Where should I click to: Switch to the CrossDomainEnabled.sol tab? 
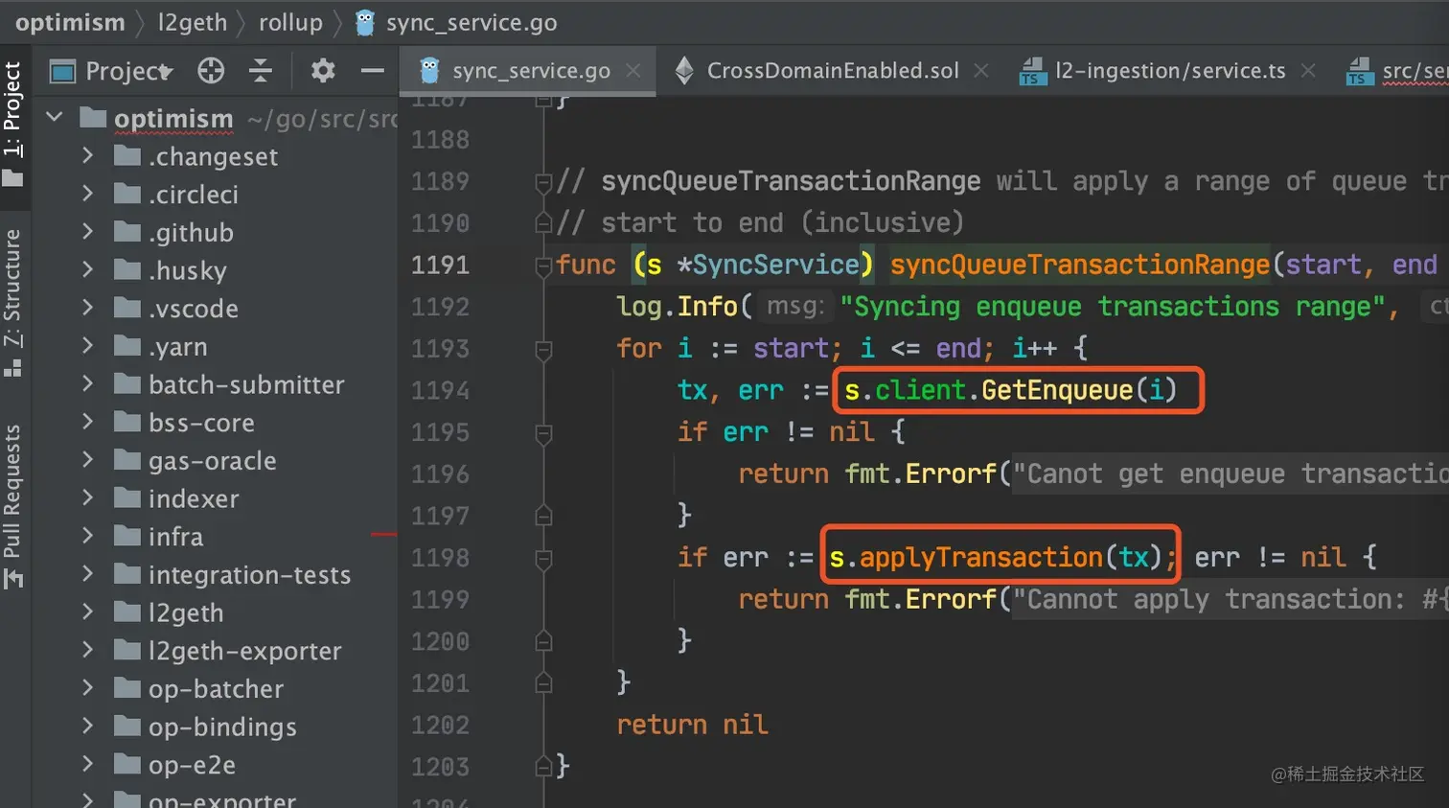pos(832,71)
